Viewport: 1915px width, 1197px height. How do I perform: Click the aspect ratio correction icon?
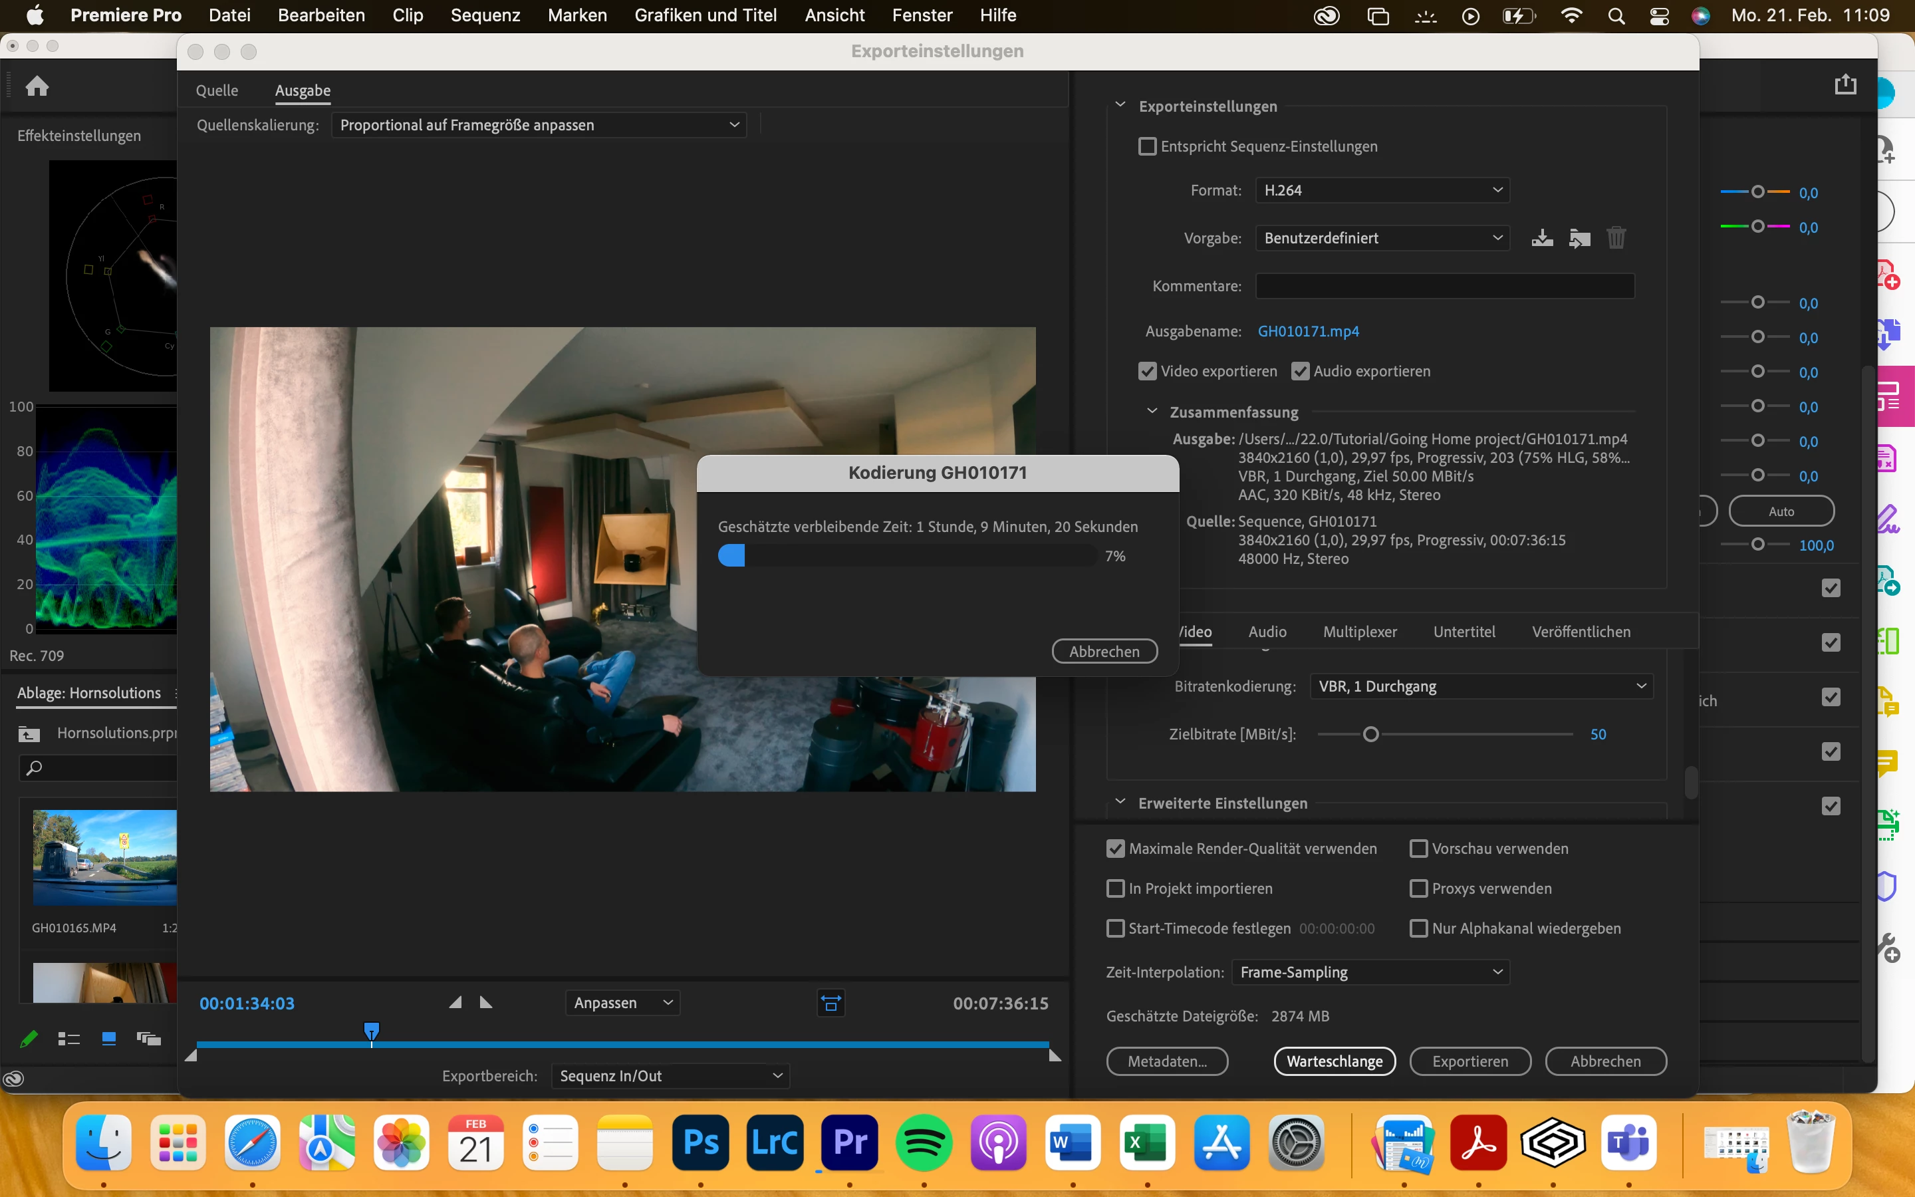pos(831,1003)
